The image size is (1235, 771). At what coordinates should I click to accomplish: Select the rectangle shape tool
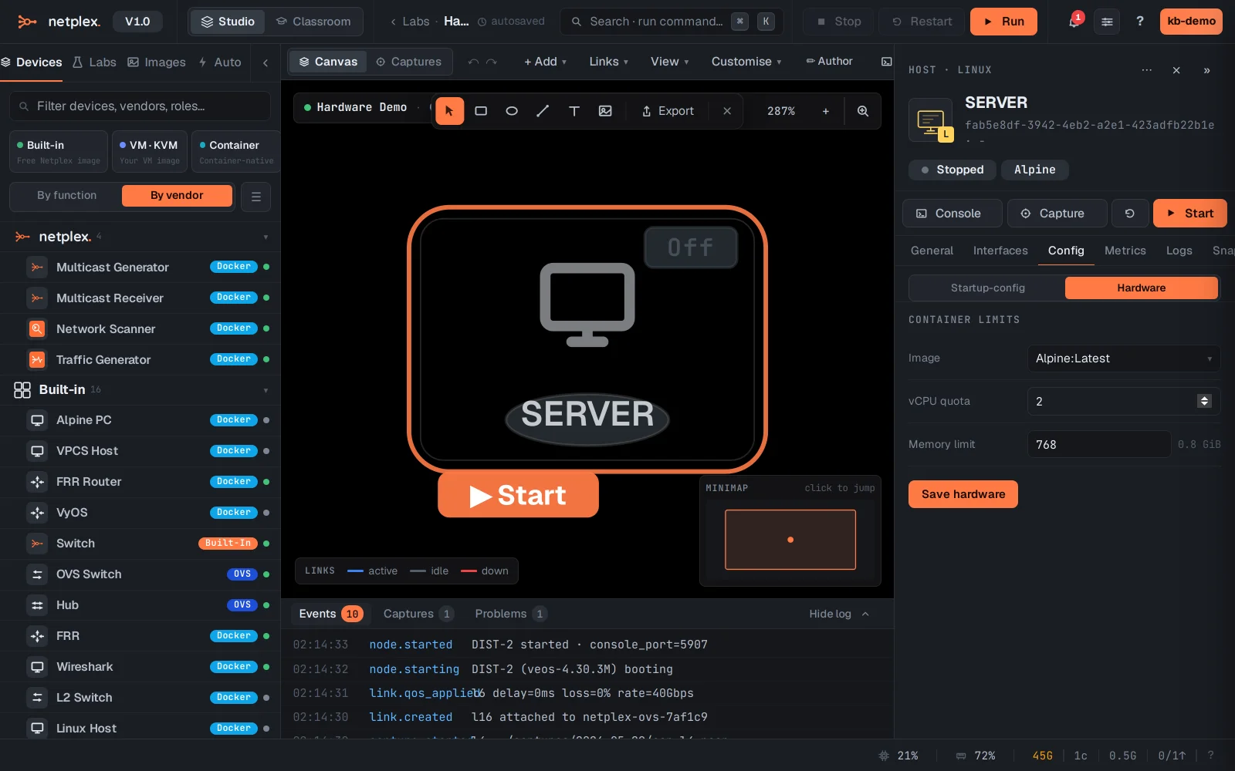[481, 111]
